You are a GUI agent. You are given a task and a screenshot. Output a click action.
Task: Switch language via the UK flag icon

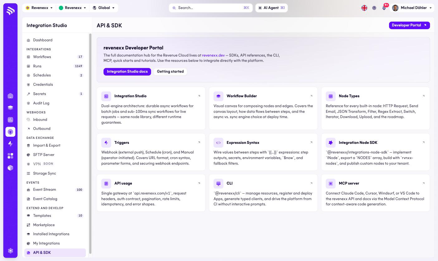coord(364,8)
